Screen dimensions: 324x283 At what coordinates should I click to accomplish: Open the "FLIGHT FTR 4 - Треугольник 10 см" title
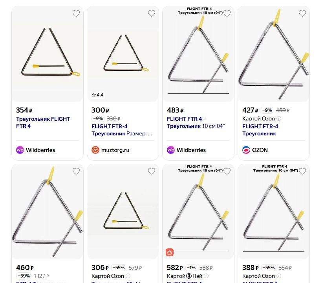(x=196, y=122)
